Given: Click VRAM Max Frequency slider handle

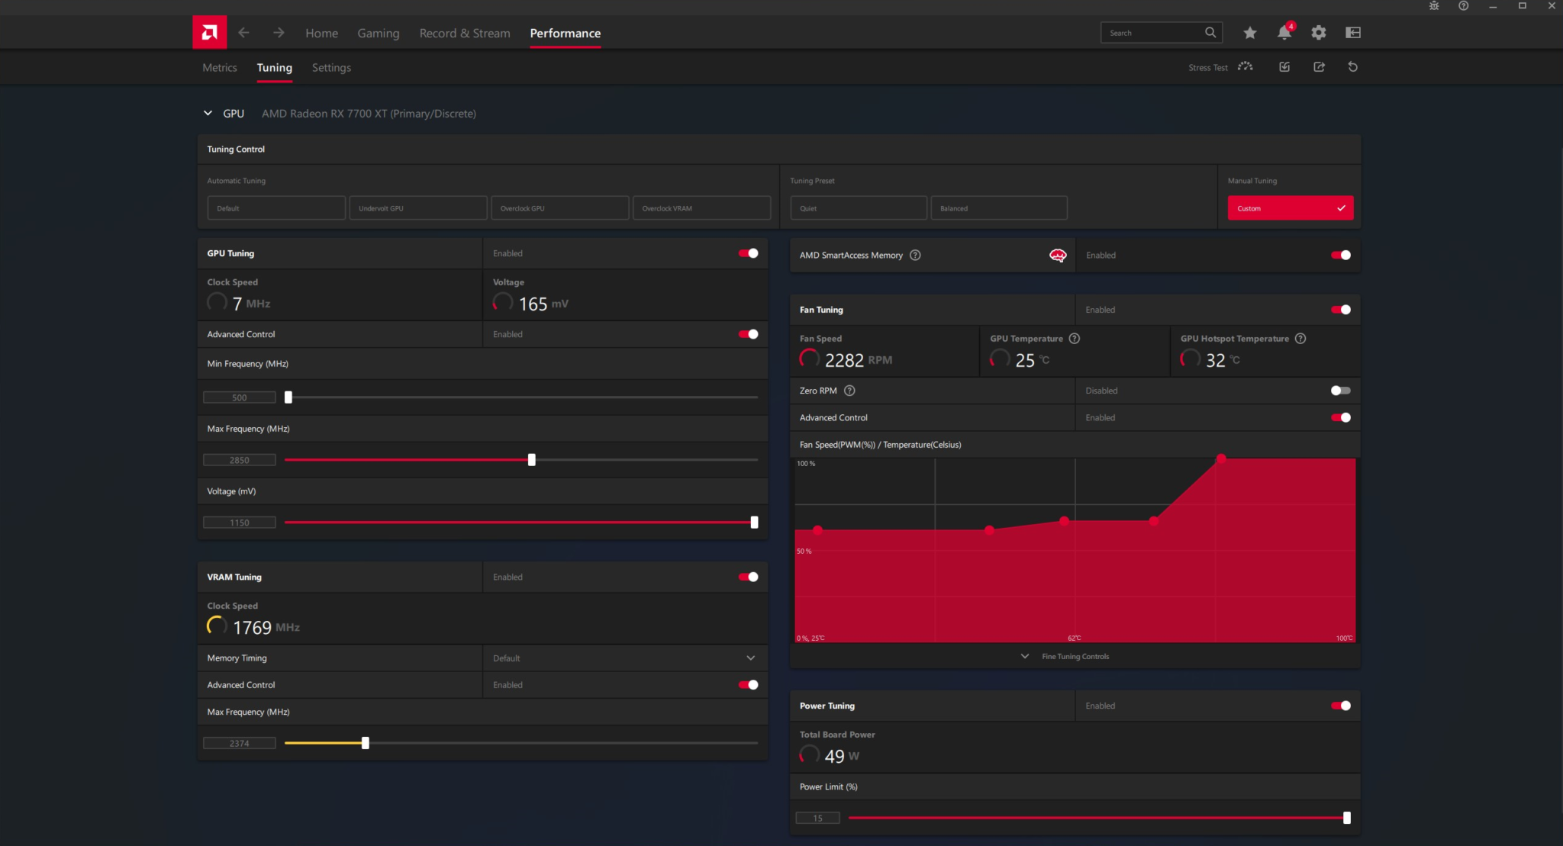Looking at the screenshot, I should coord(366,743).
